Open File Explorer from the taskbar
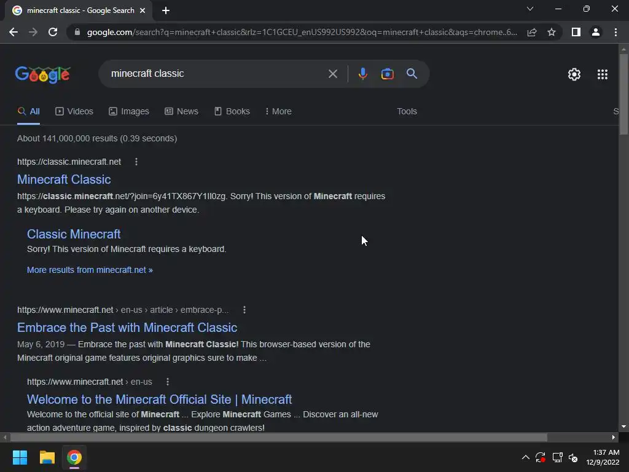 click(47, 457)
